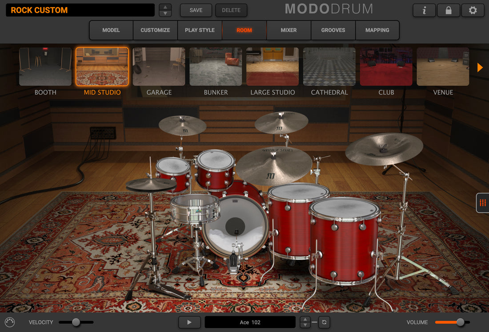The image size is (489, 332).
Task: Click the MODODRUM logo title
Action: (x=329, y=9)
